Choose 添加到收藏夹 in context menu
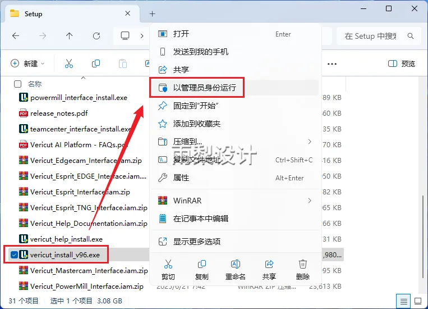This screenshot has height=309, width=428. [x=235, y=124]
